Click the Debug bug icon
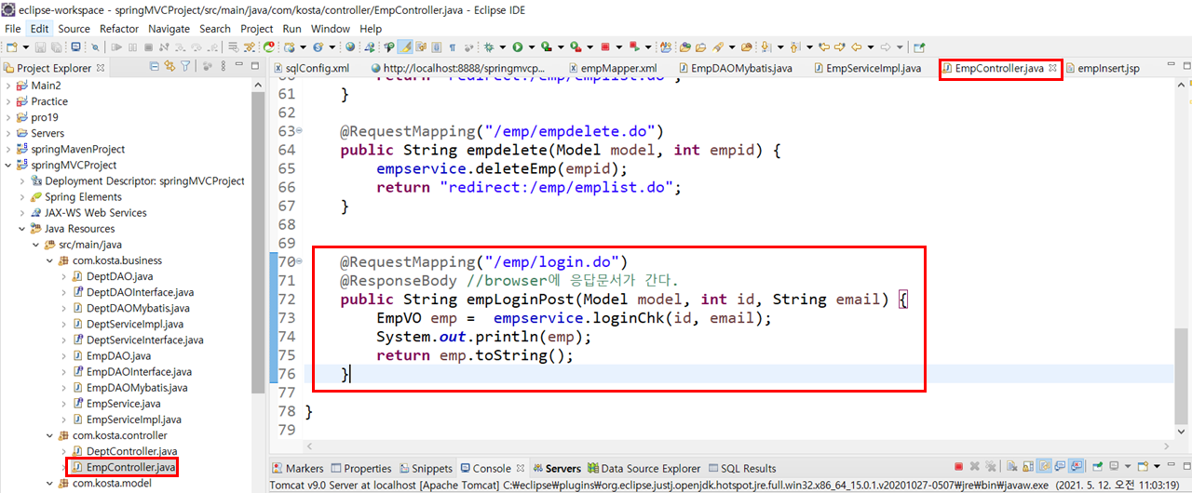The height and width of the screenshot is (493, 1192). coord(488,47)
